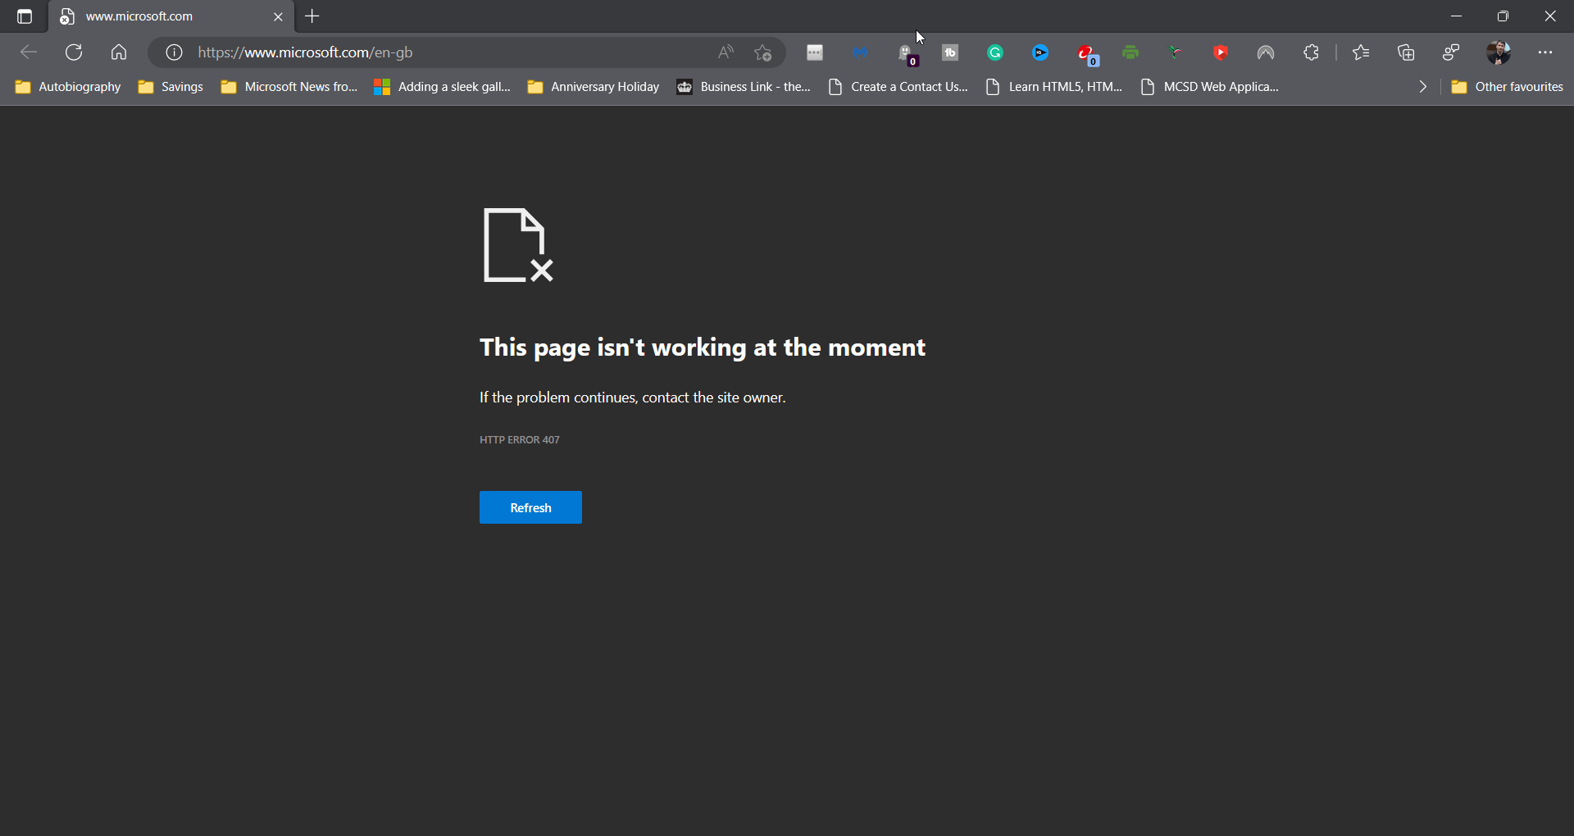
Task: Open the blue circular IQ extension
Action: pyautogui.click(x=1040, y=52)
